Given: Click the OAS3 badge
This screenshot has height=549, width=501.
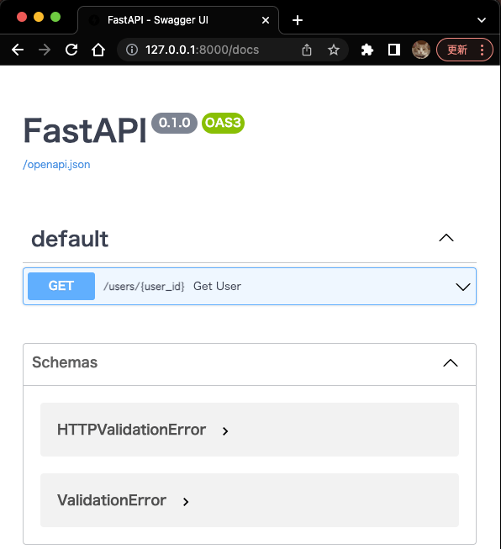Looking at the screenshot, I should click(223, 123).
